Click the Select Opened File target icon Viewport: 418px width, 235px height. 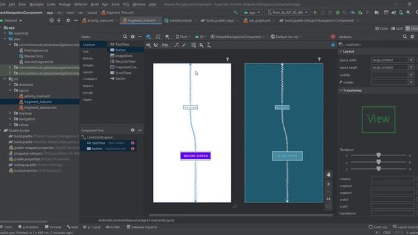point(52,20)
